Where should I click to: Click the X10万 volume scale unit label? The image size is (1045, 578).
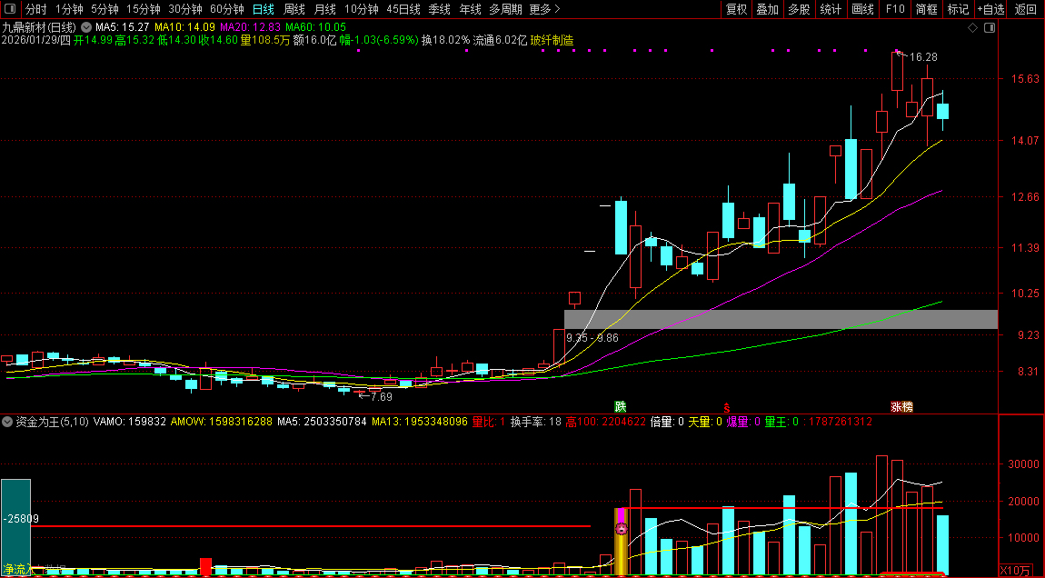(x=1015, y=571)
